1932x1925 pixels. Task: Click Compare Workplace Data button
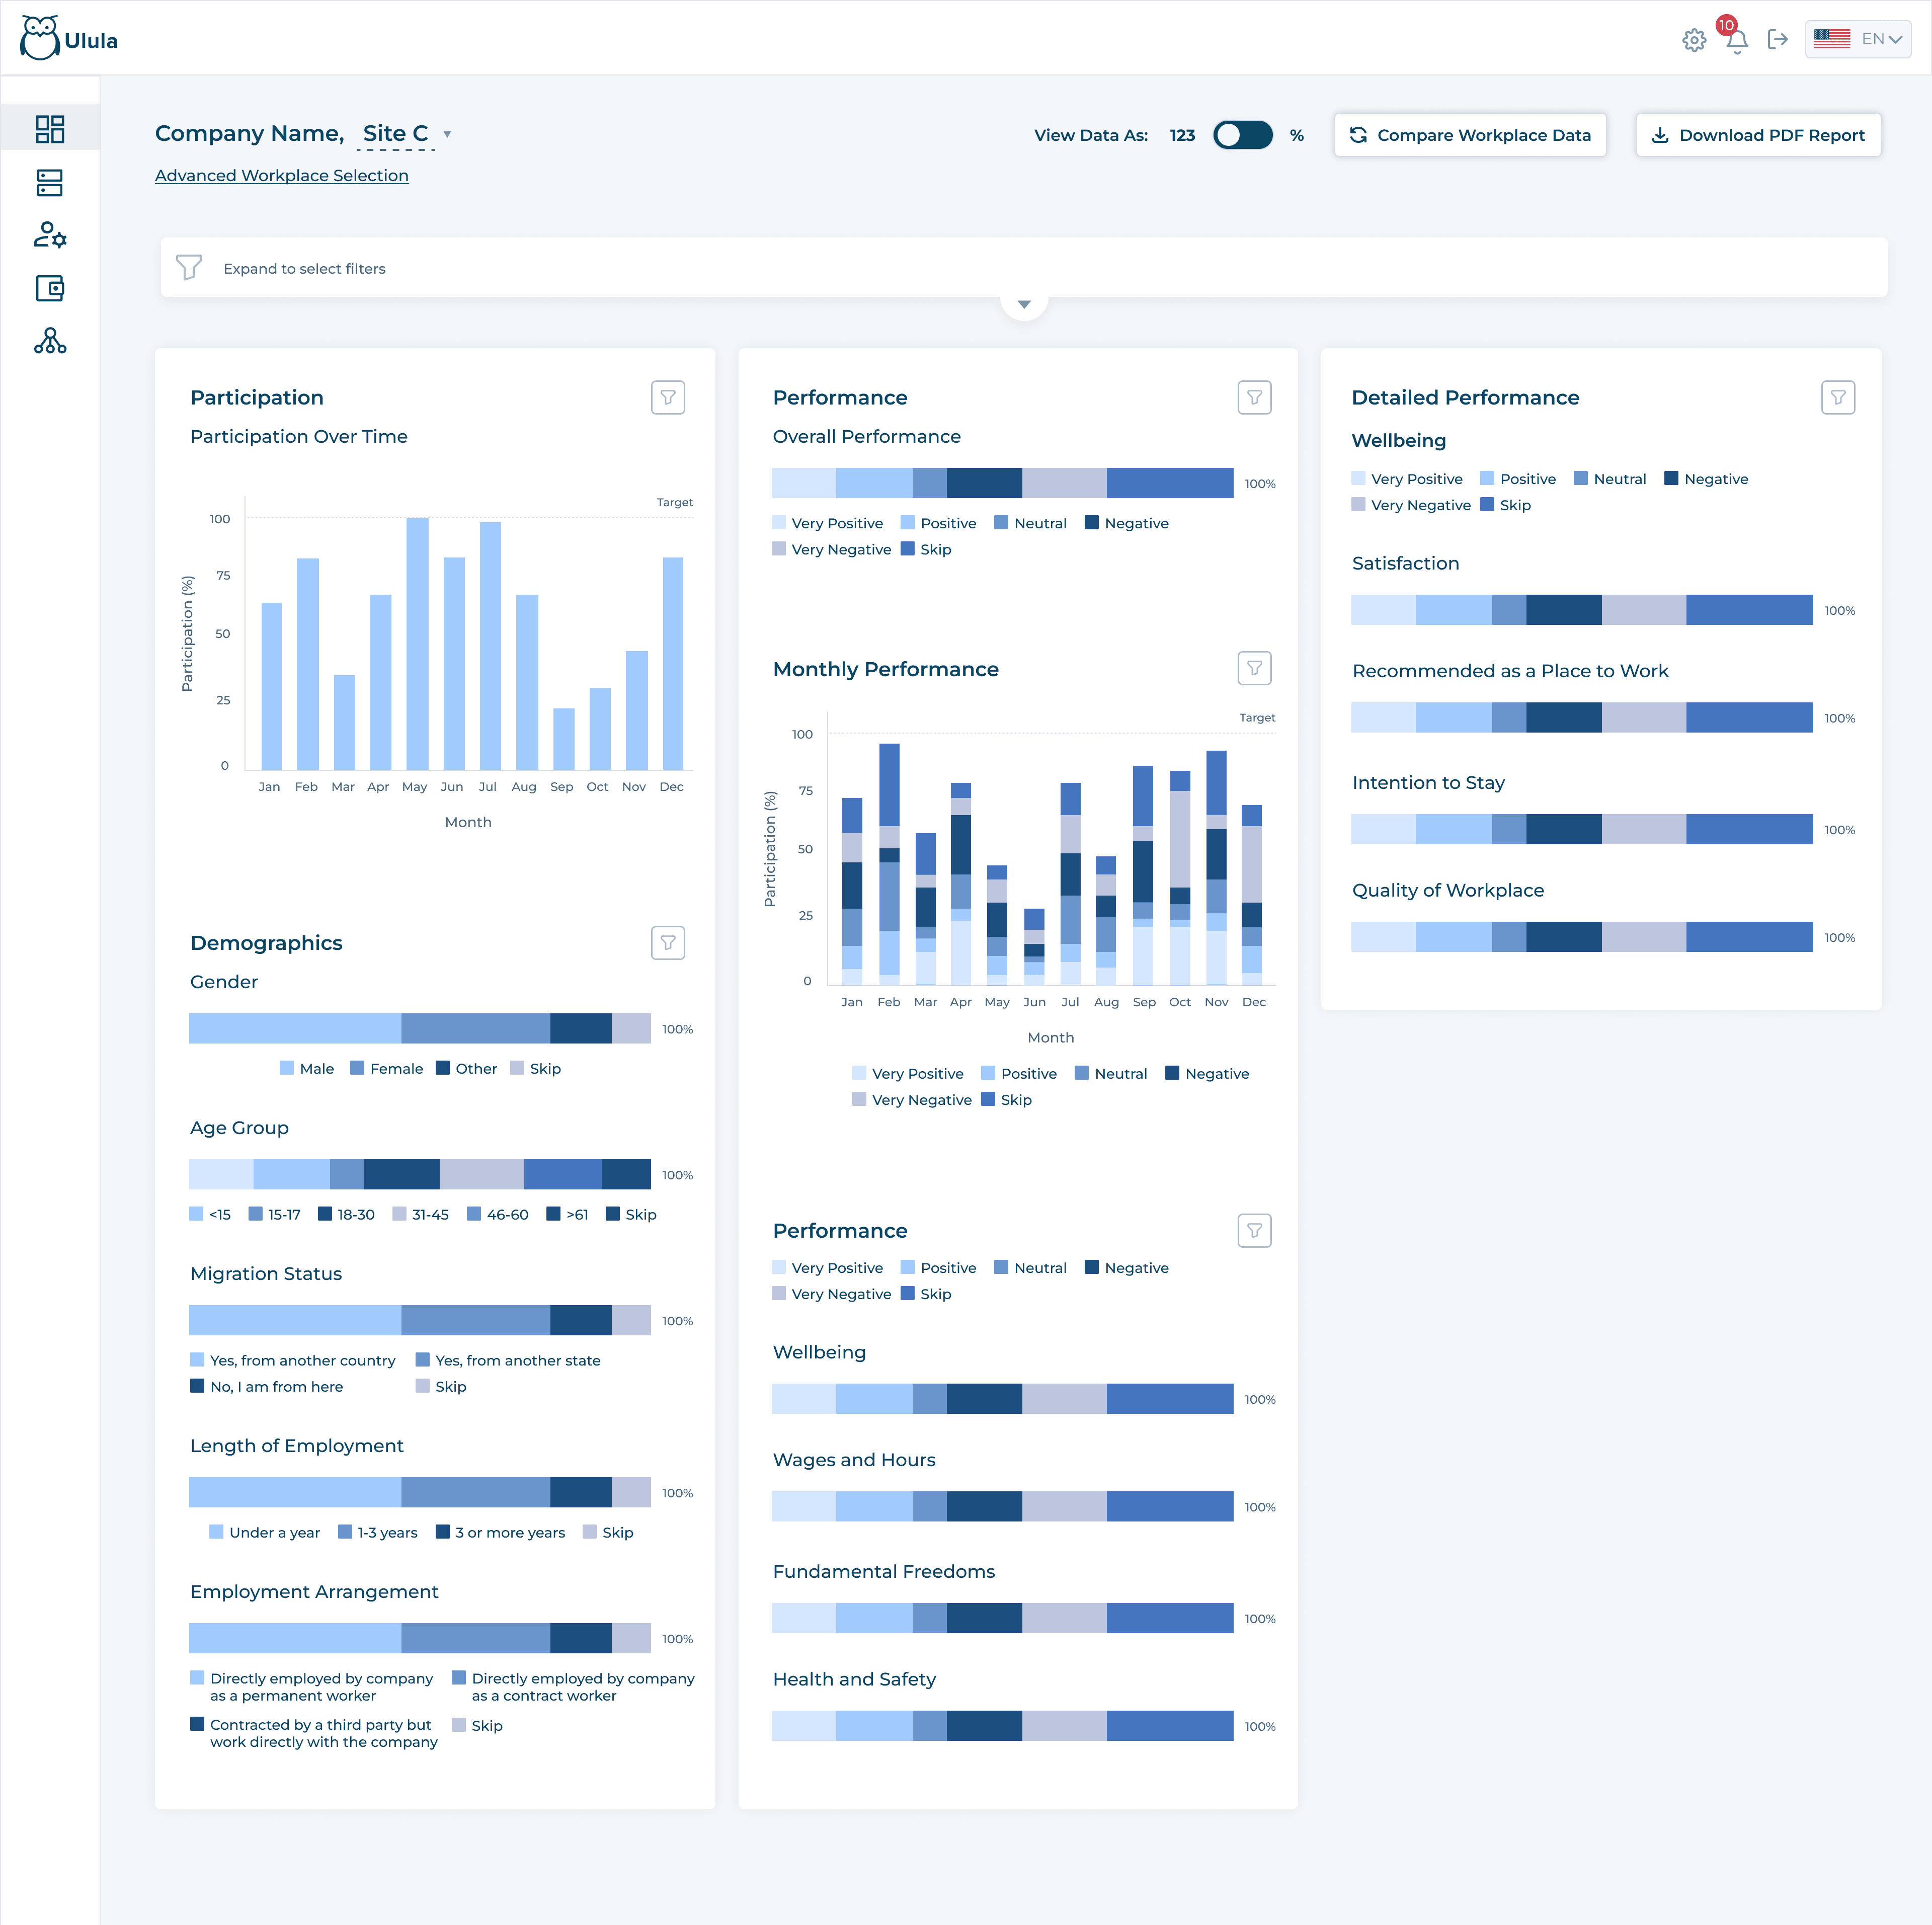(x=1469, y=135)
